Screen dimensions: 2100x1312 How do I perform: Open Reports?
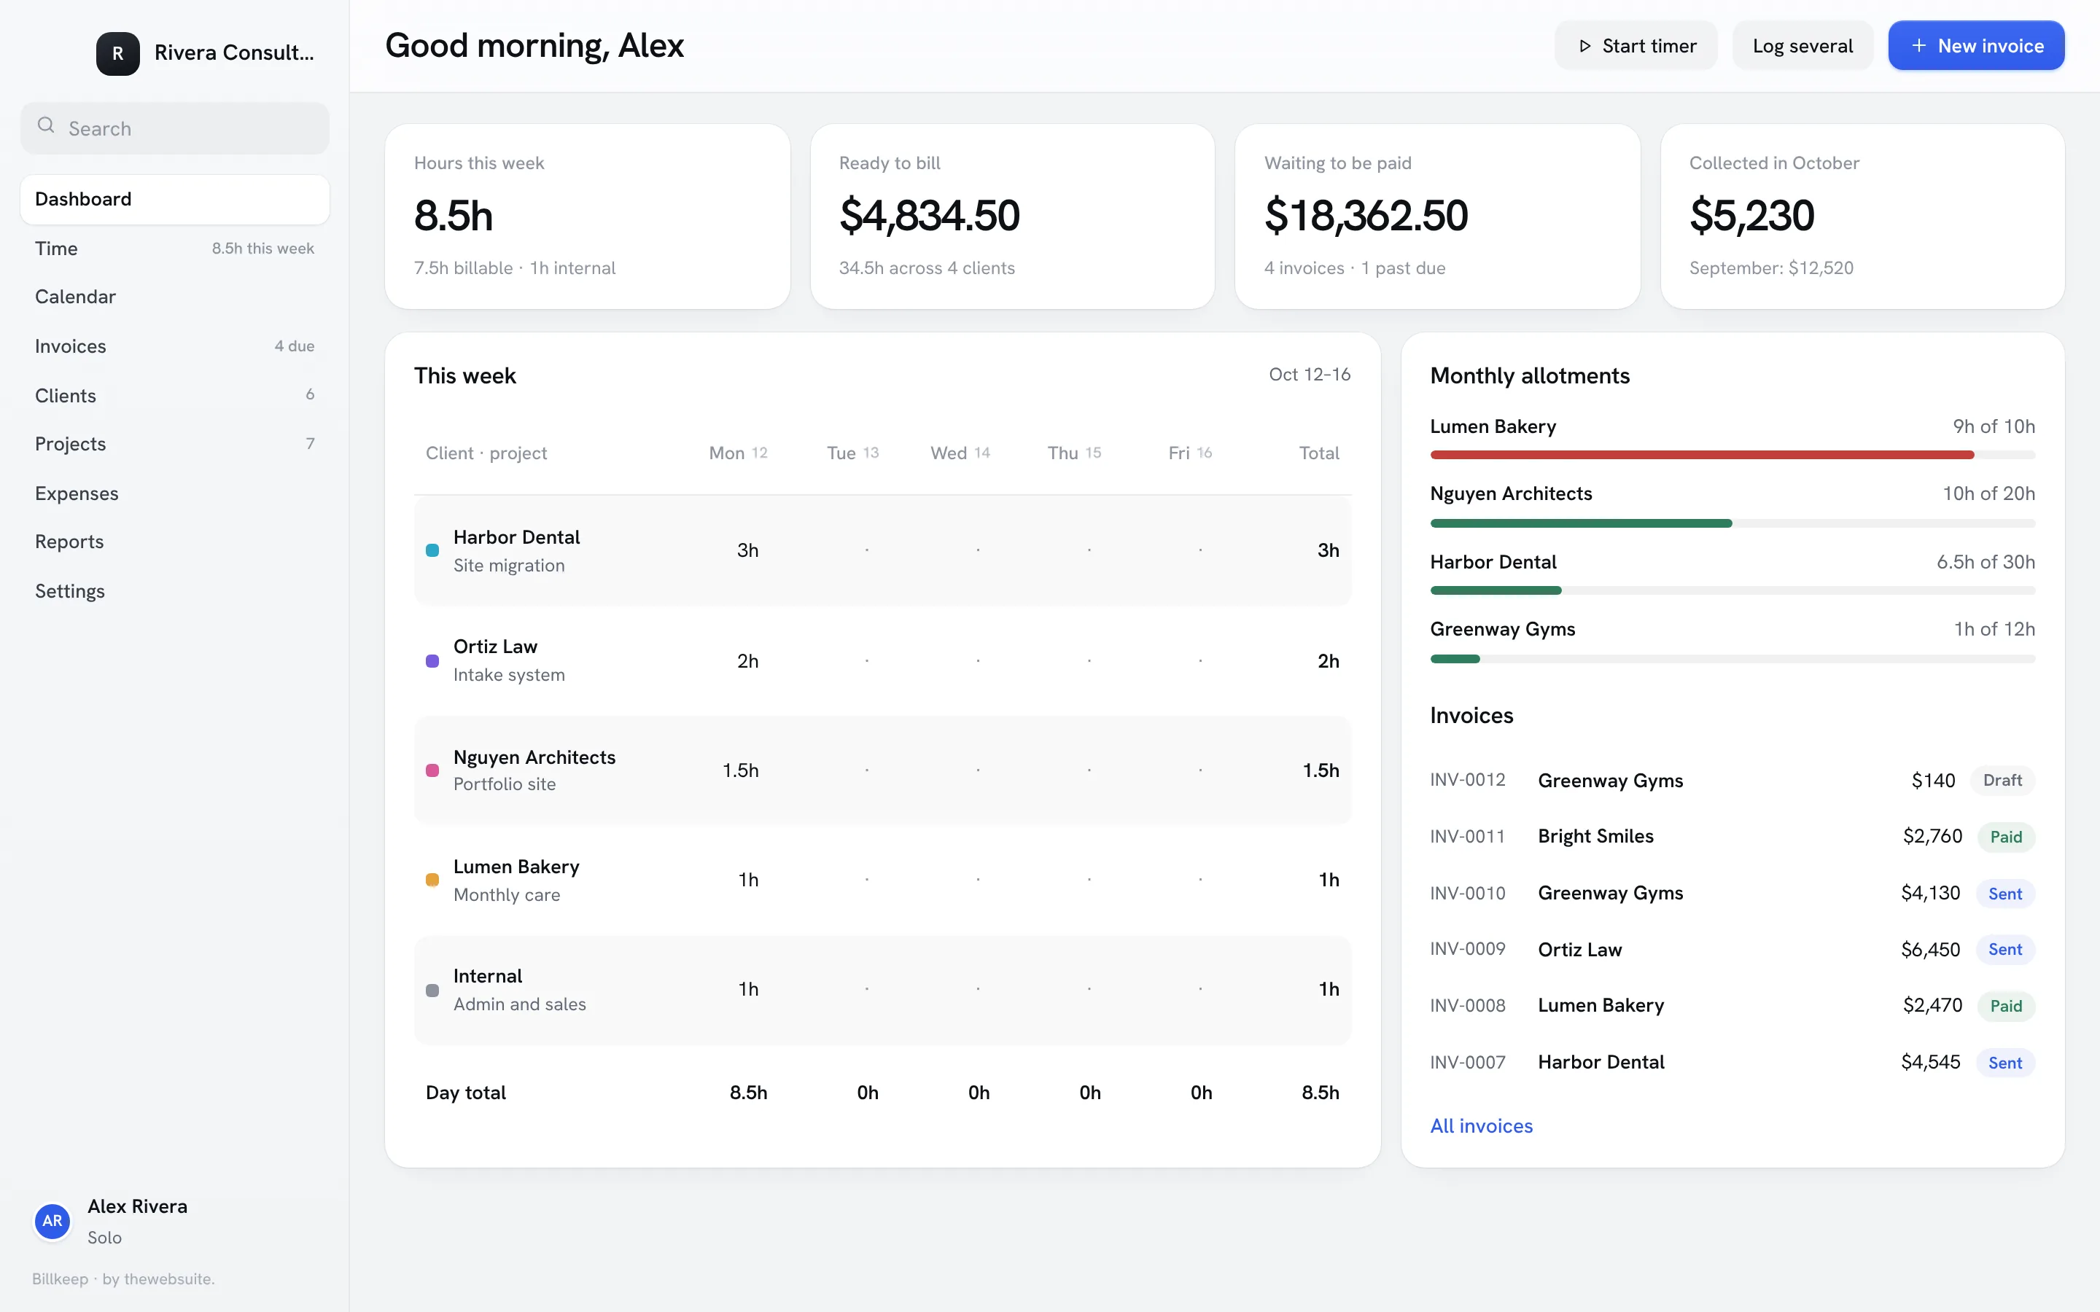point(174,542)
